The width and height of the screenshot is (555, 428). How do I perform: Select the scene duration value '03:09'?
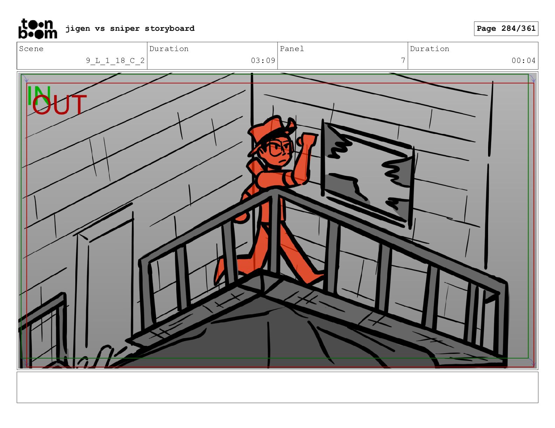coord(263,60)
